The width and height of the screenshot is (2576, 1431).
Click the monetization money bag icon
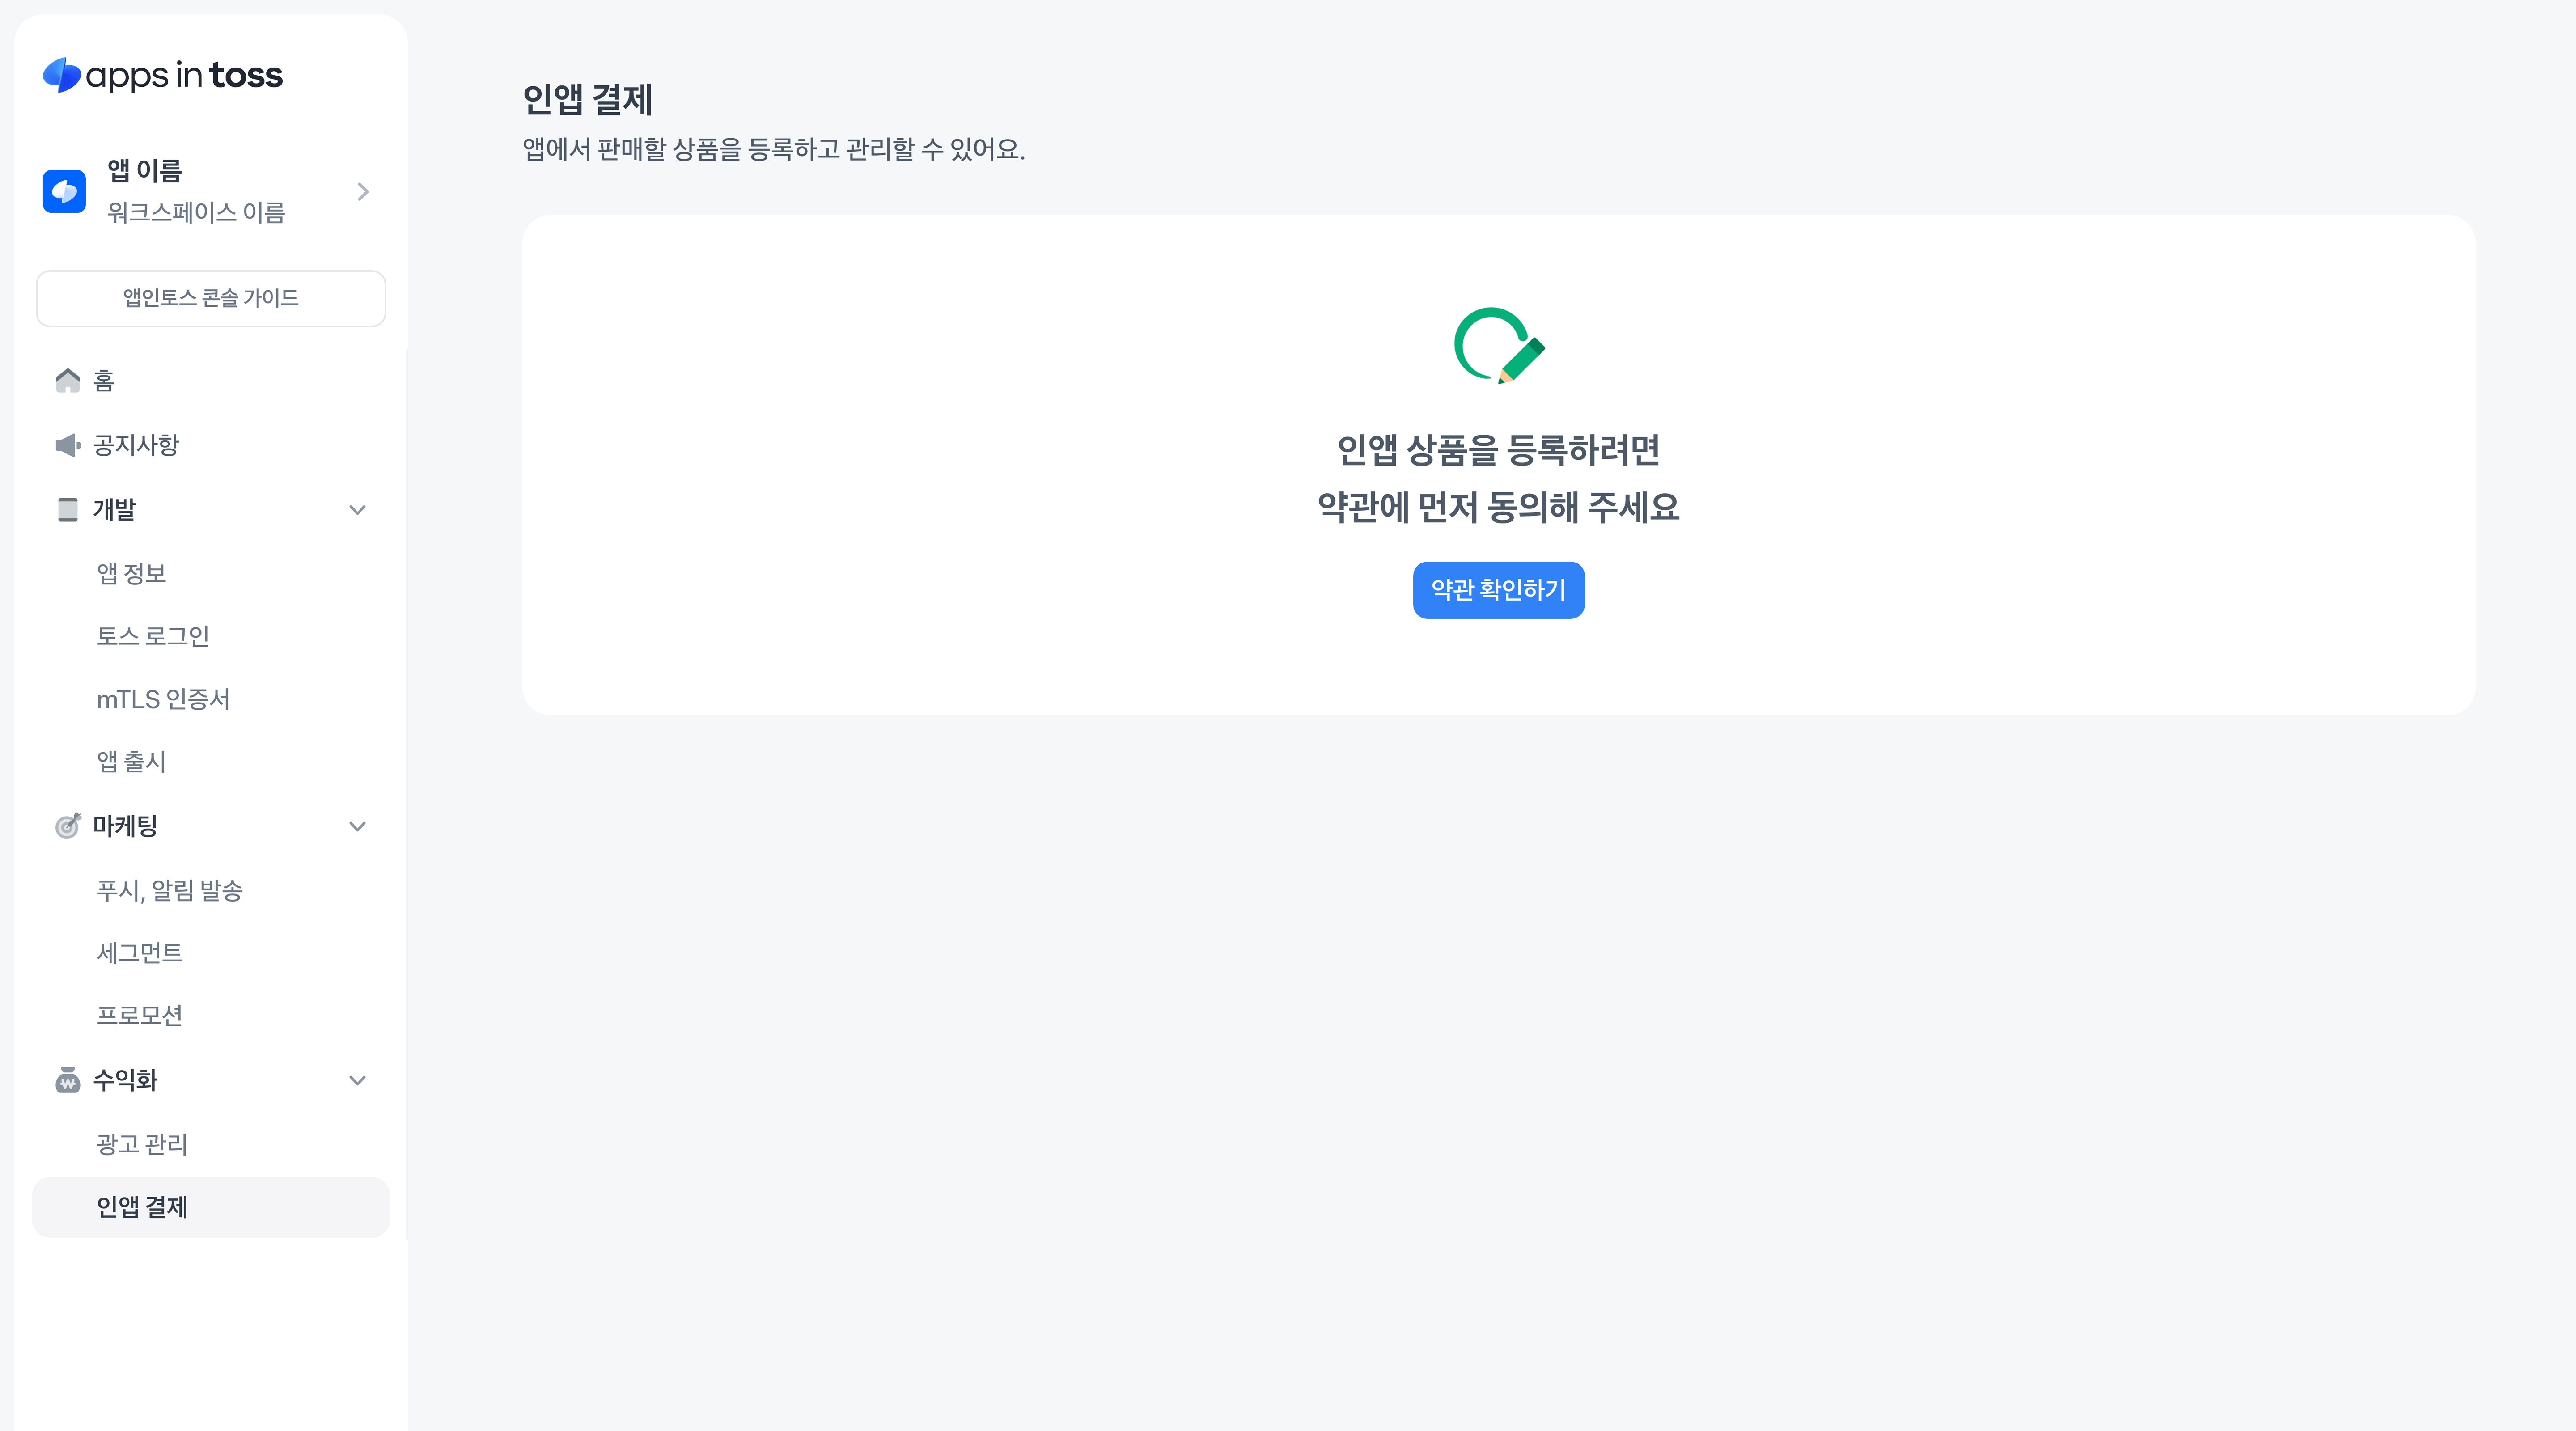pyautogui.click(x=67, y=1080)
